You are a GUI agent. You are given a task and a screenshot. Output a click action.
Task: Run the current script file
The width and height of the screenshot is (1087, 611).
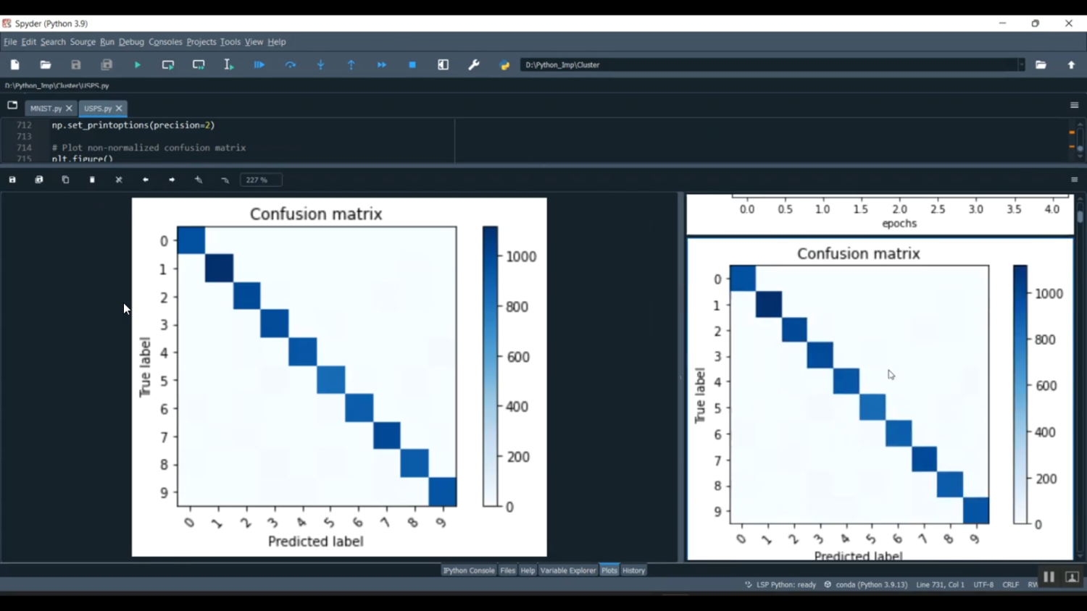[x=137, y=64]
